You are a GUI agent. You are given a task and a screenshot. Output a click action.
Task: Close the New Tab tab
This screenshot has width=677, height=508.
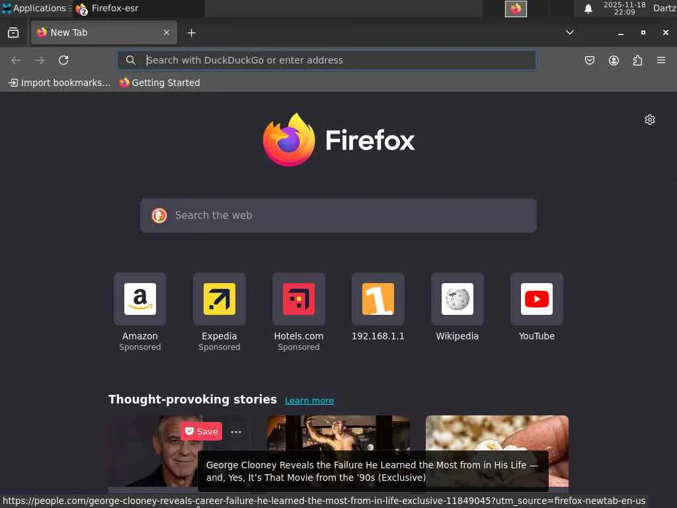pos(166,32)
